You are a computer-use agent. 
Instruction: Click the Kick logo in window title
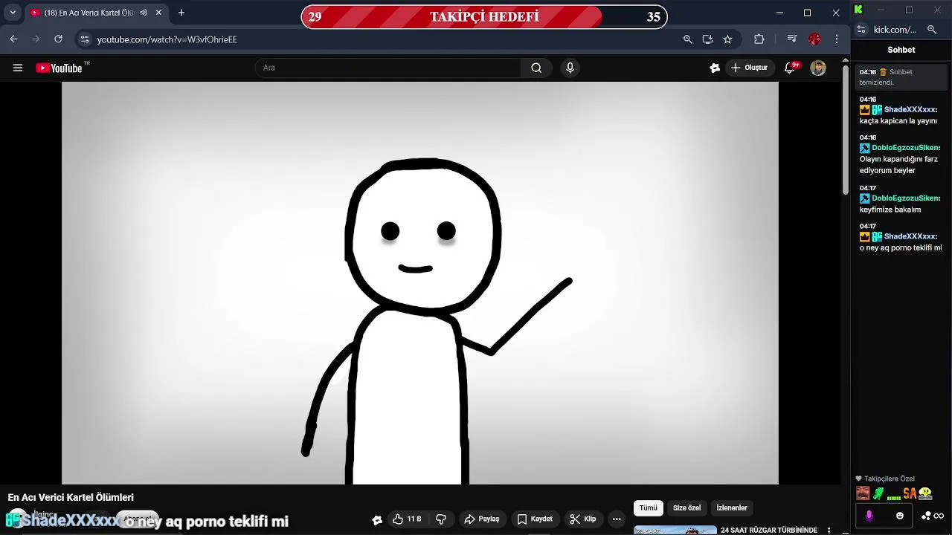click(x=858, y=10)
